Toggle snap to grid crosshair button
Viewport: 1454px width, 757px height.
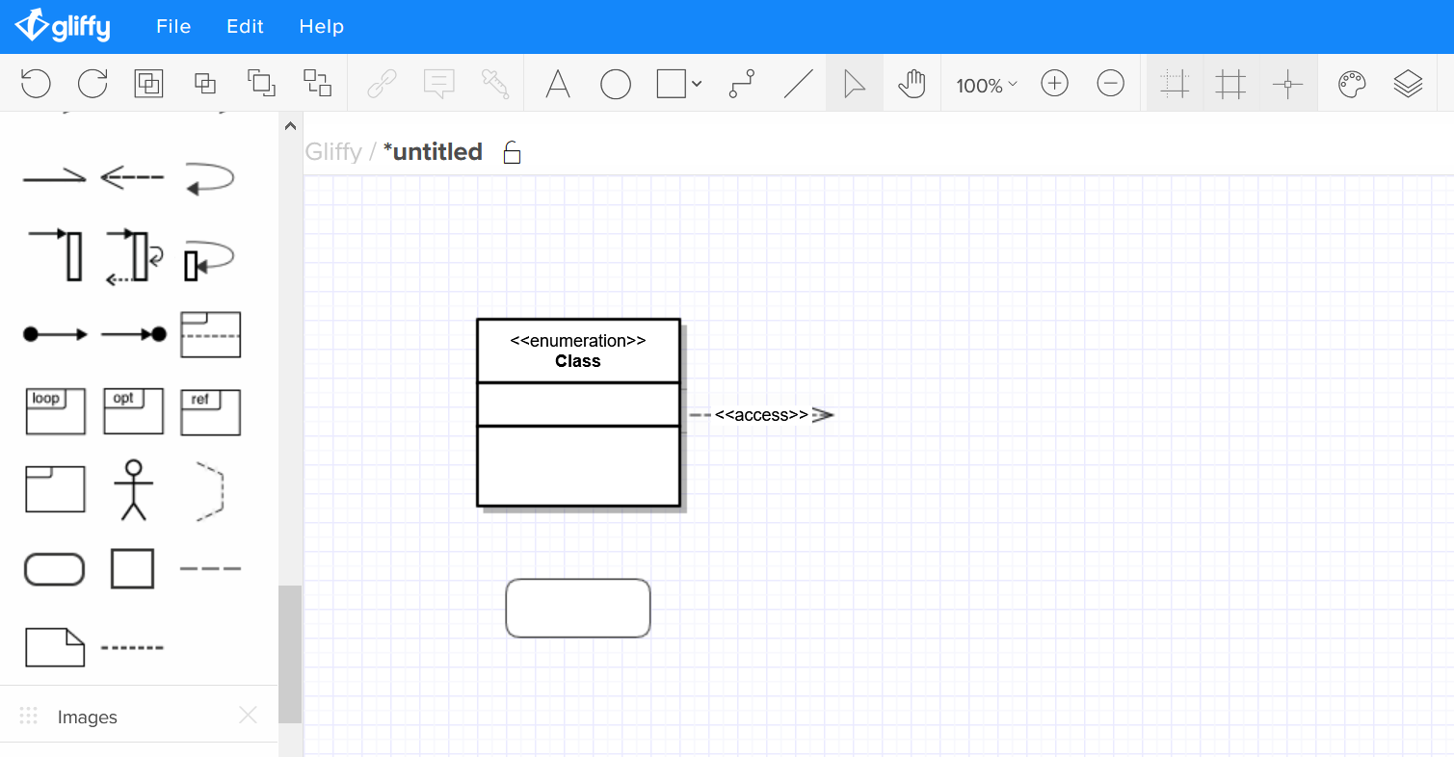(1287, 84)
